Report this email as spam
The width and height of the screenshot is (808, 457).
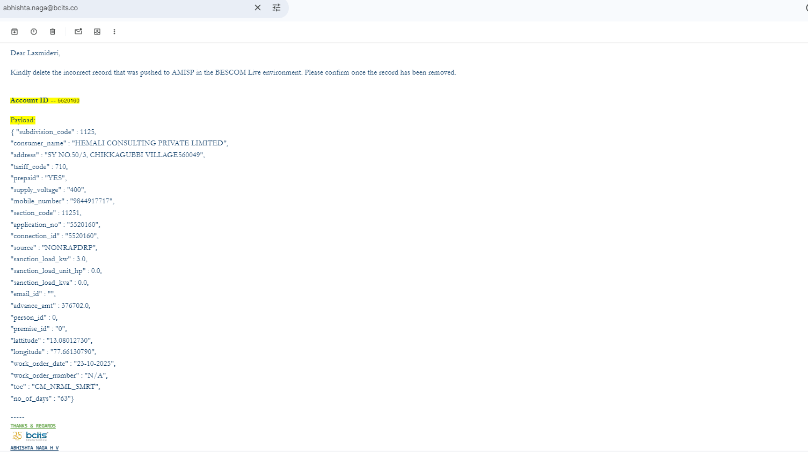(x=34, y=32)
